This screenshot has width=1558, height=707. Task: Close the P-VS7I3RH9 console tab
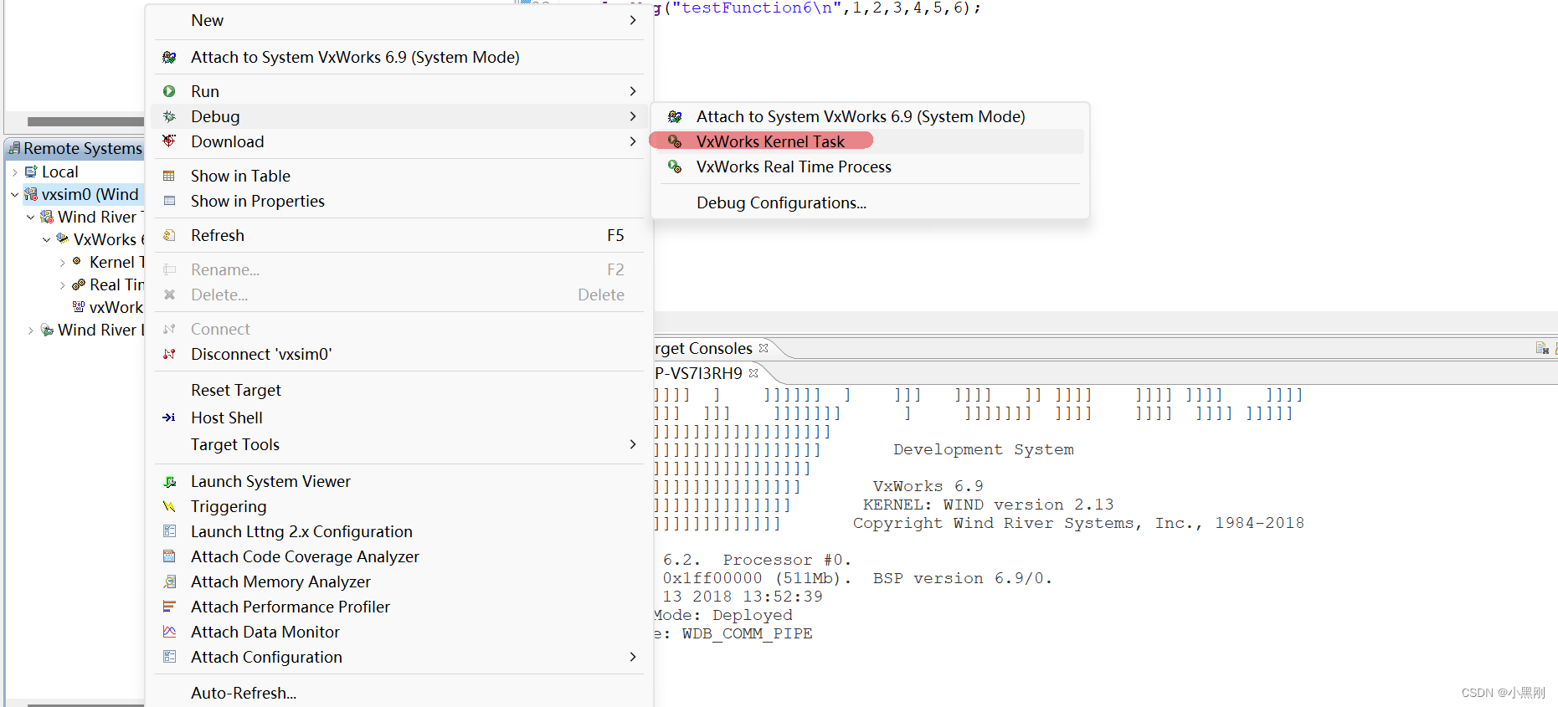(753, 373)
